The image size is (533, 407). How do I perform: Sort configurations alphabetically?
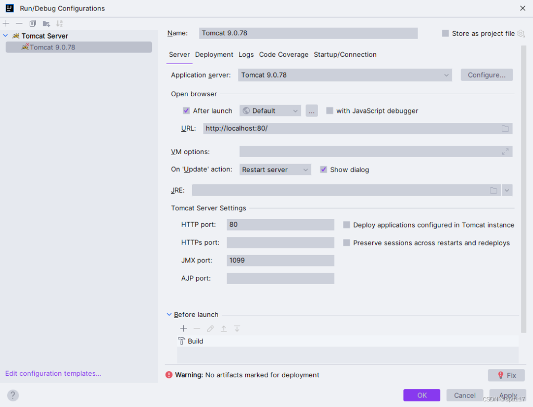point(59,23)
